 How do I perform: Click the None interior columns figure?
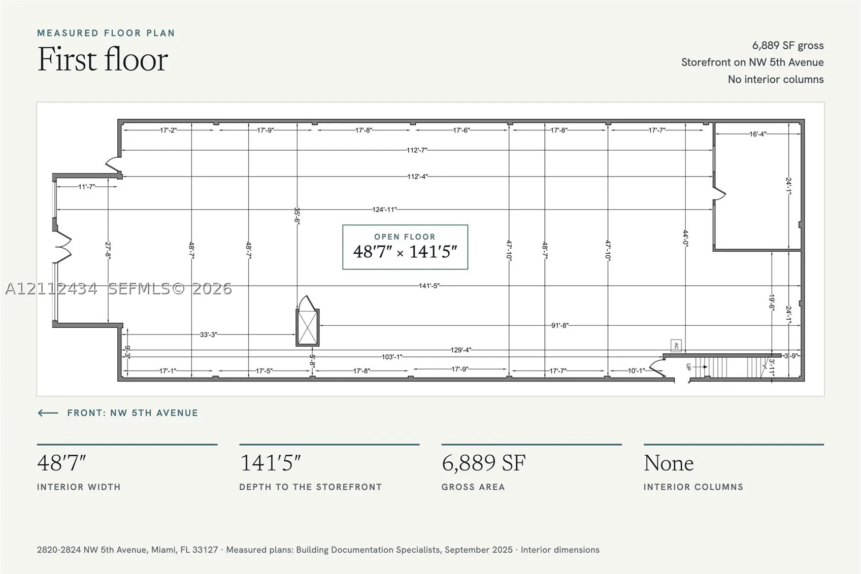pos(669,463)
